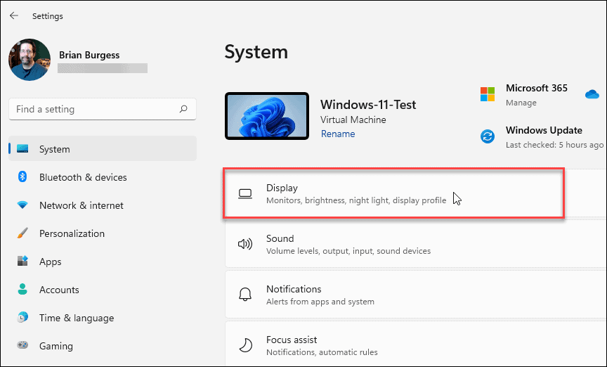Click the Windows Update sync icon
Viewport: 607px width, 367px height.
tap(488, 136)
